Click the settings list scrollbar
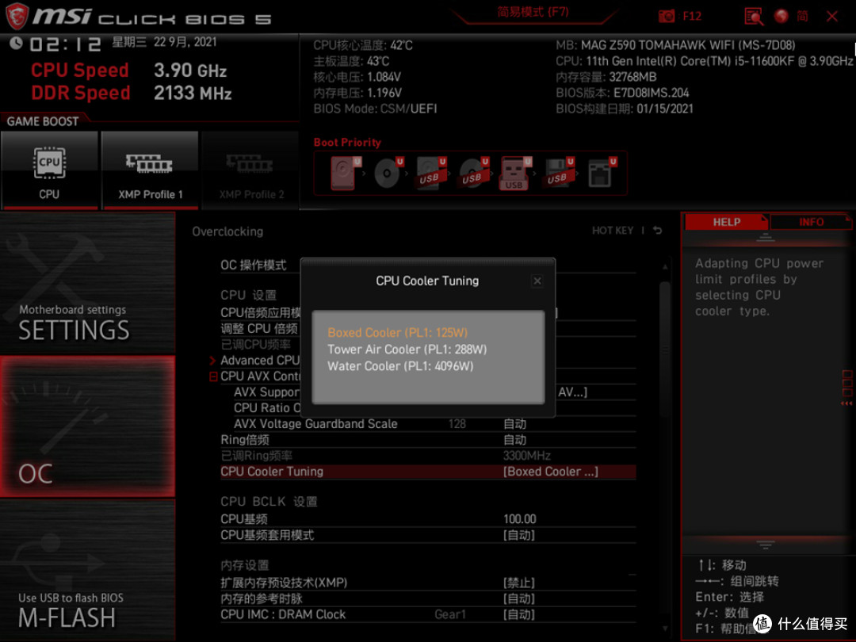This screenshot has height=642, width=856. pos(664,350)
